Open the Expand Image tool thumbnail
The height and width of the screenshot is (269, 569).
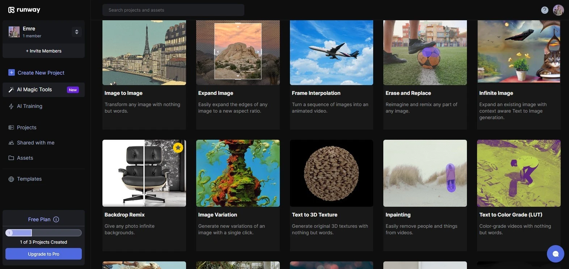pyautogui.click(x=238, y=52)
